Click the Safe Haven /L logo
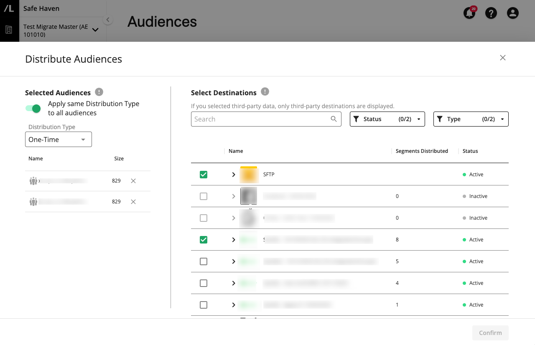Screen dimensions: 535x345 point(9,9)
